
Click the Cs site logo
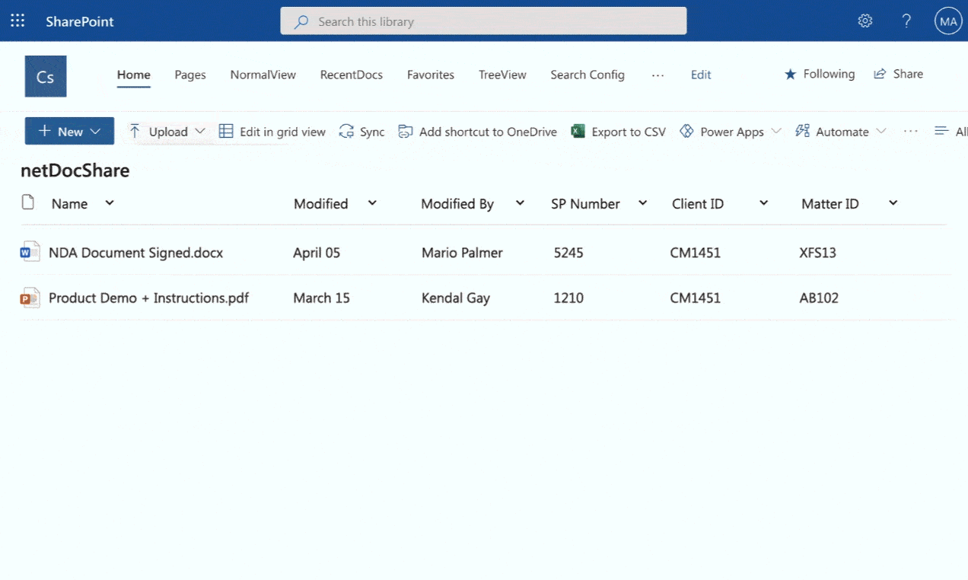pos(46,76)
